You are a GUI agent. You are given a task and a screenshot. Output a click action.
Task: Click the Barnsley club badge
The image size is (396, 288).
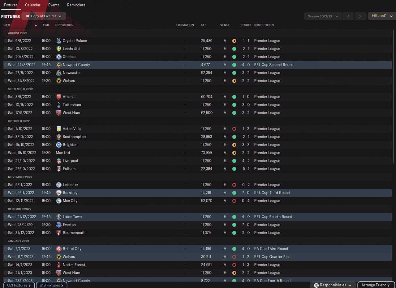pos(59,193)
